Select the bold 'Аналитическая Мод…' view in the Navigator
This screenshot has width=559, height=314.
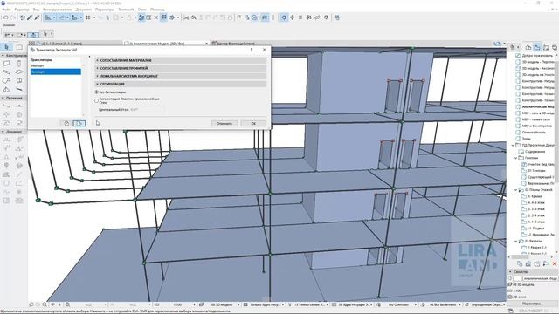[x=538, y=106]
